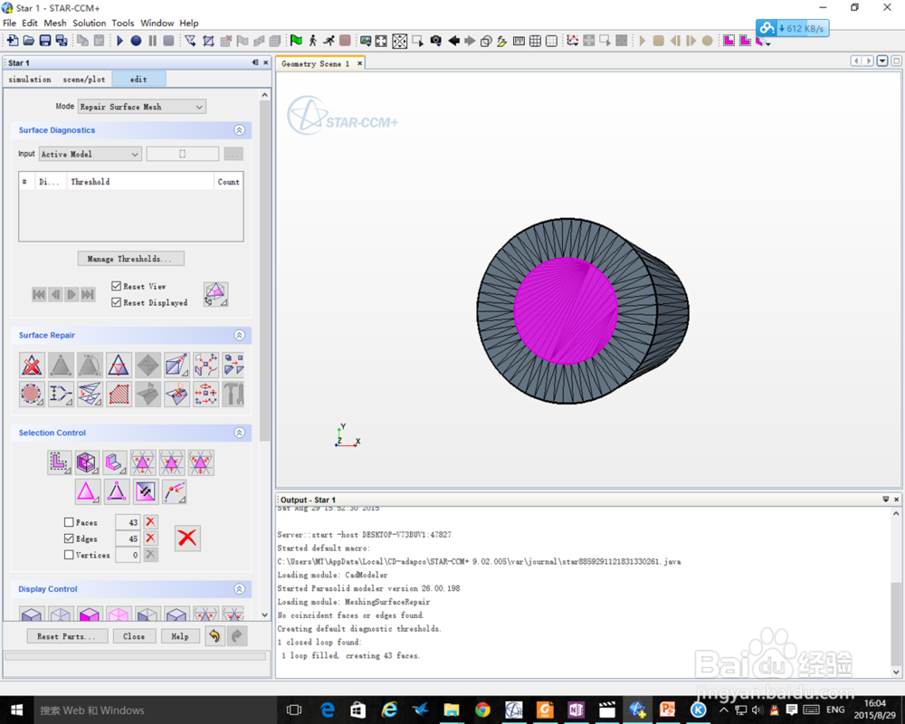This screenshot has height=724, width=905.
Task: Click the magenta triangle Select Face tool
Action: (x=87, y=491)
